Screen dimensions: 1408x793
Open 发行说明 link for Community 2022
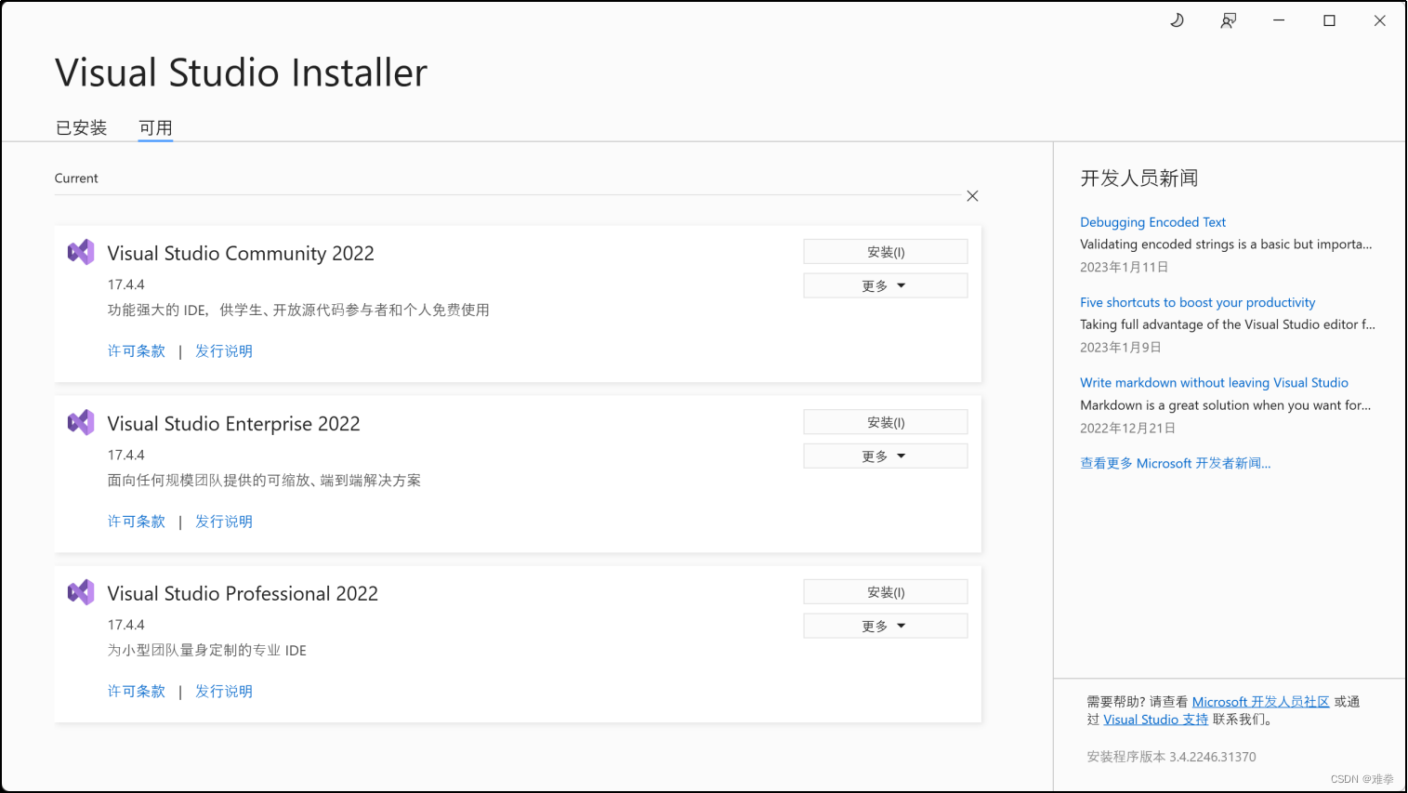tap(224, 350)
